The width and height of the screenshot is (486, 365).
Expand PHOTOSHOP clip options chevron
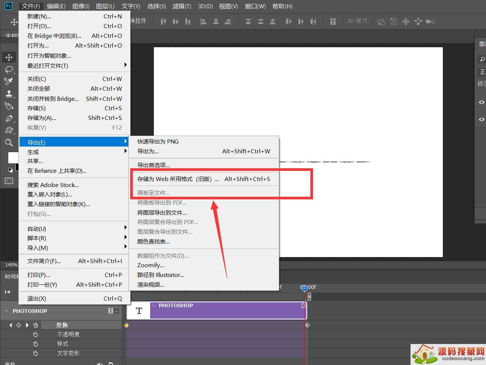click(154, 305)
